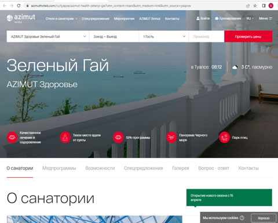Image resolution: width=278 pixels, height=223 pixels.
Task: Click the cloudy weather icon
Action: coord(235,67)
